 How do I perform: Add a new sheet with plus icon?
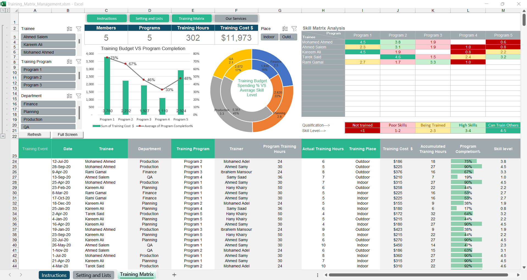click(x=174, y=275)
